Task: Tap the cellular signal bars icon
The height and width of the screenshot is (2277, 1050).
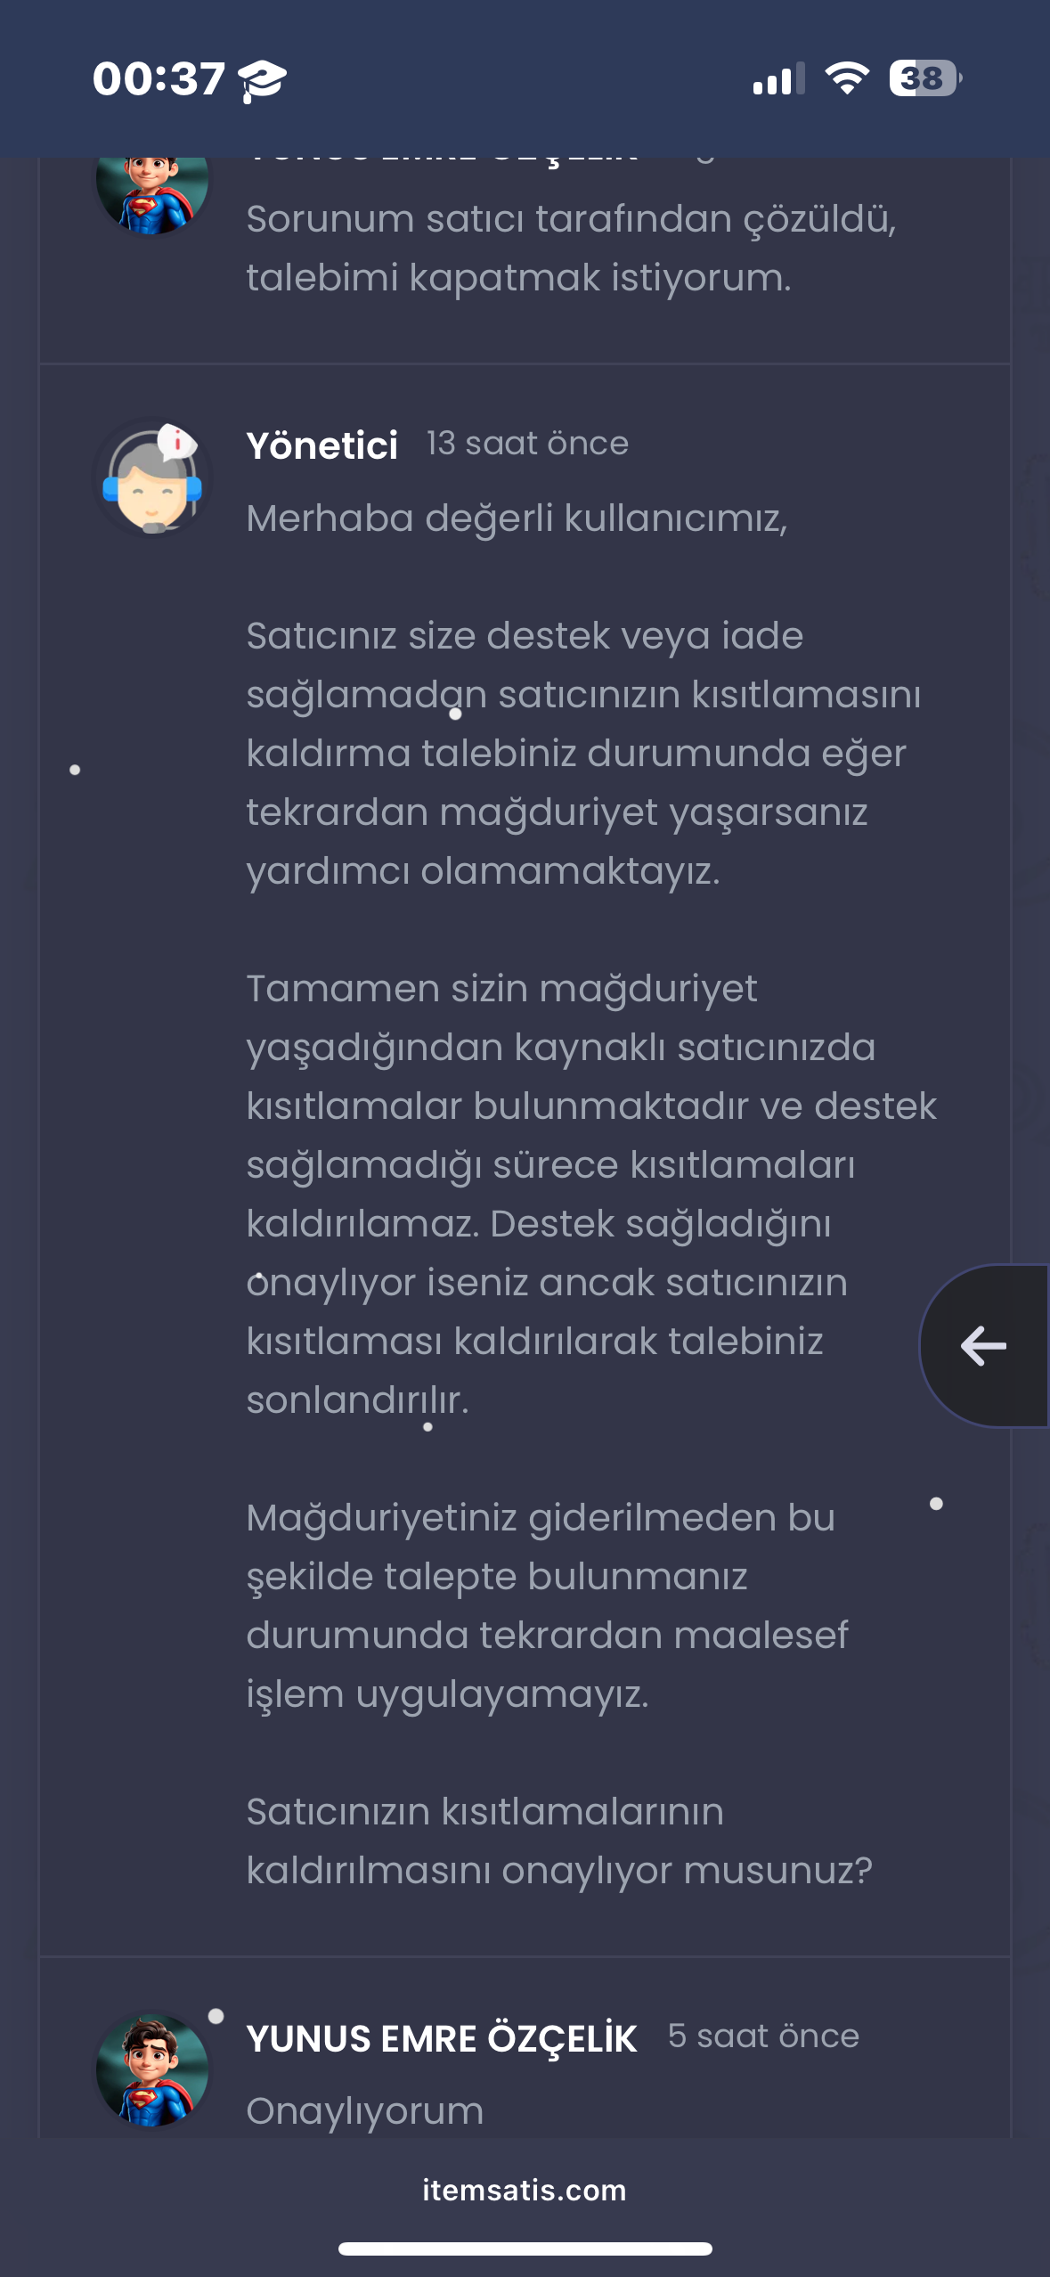Action: pos(778,78)
